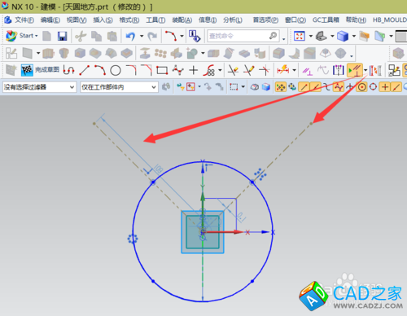
Task: Select the Line sketch tool
Action: tap(85, 70)
